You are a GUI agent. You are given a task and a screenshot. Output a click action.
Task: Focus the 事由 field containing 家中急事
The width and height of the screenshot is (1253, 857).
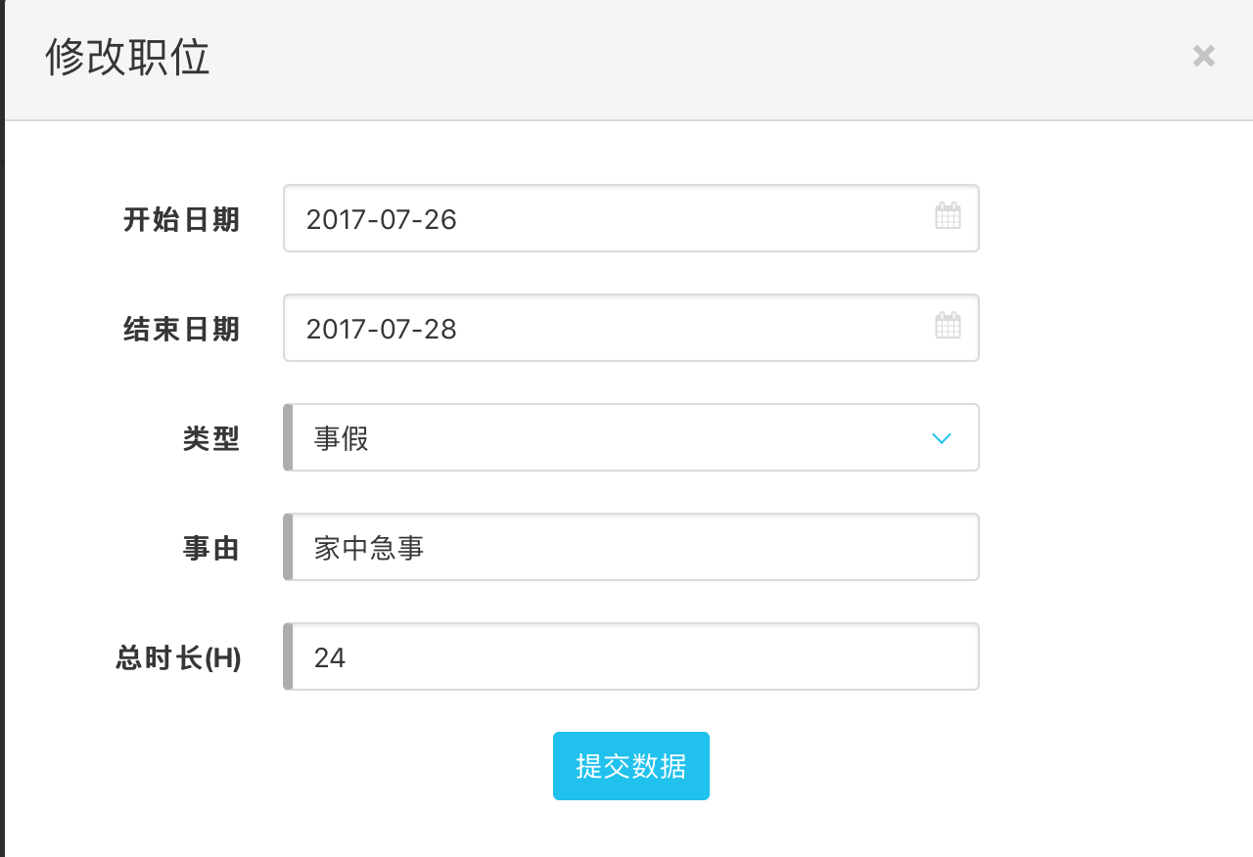point(634,548)
